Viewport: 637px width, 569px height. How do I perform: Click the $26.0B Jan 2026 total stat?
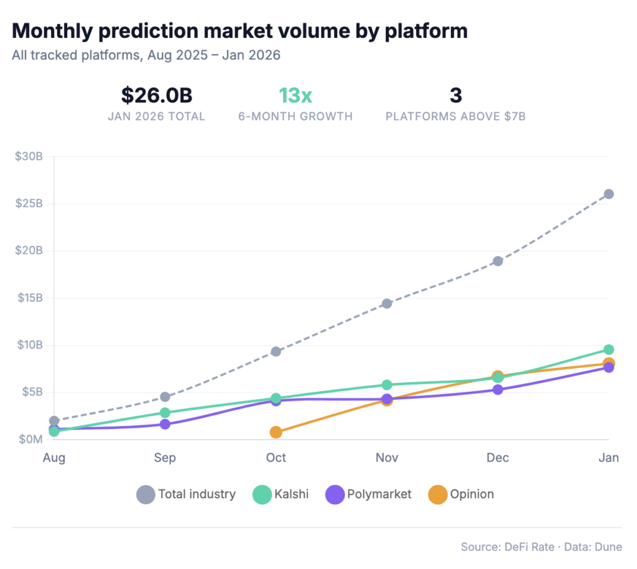[x=157, y=96]
